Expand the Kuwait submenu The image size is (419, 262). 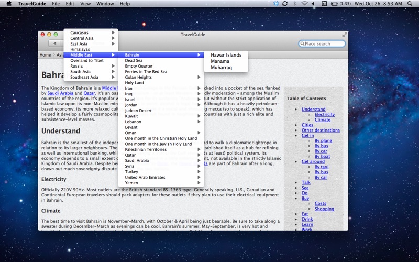coord(161,116)
